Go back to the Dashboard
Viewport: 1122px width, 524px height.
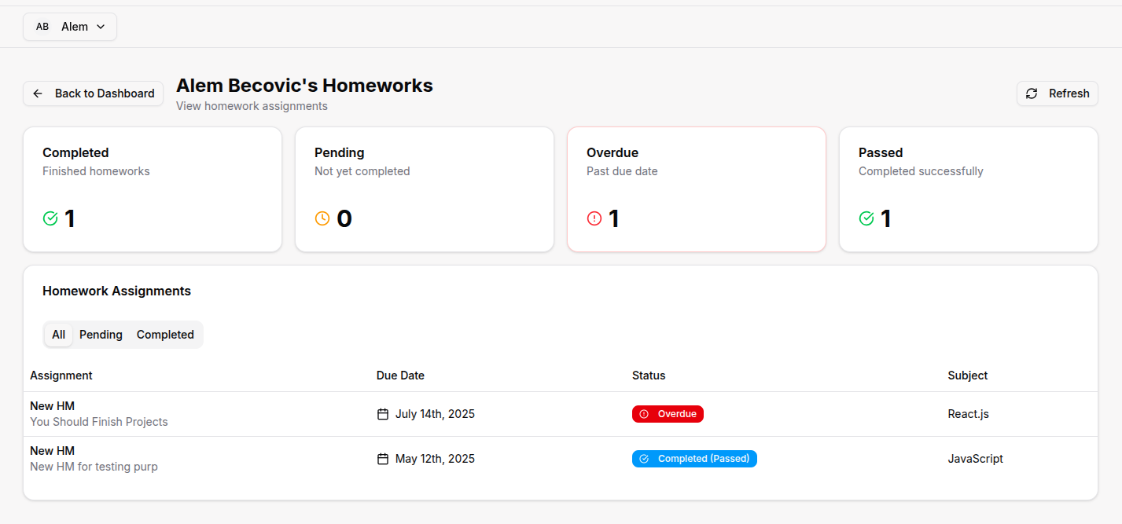(x=94, y=93)
